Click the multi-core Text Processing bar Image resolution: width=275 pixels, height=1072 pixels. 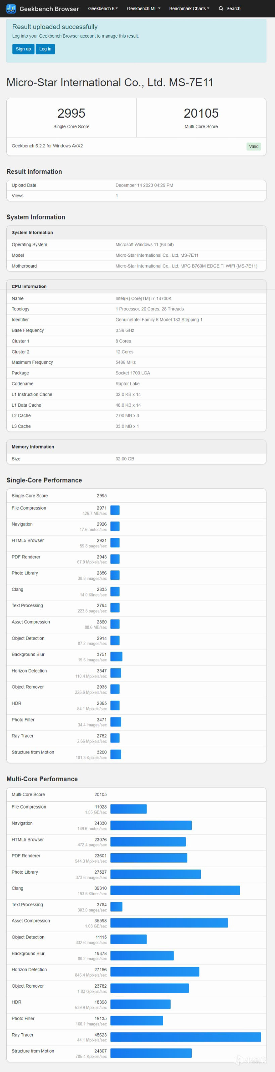(117, 906)
